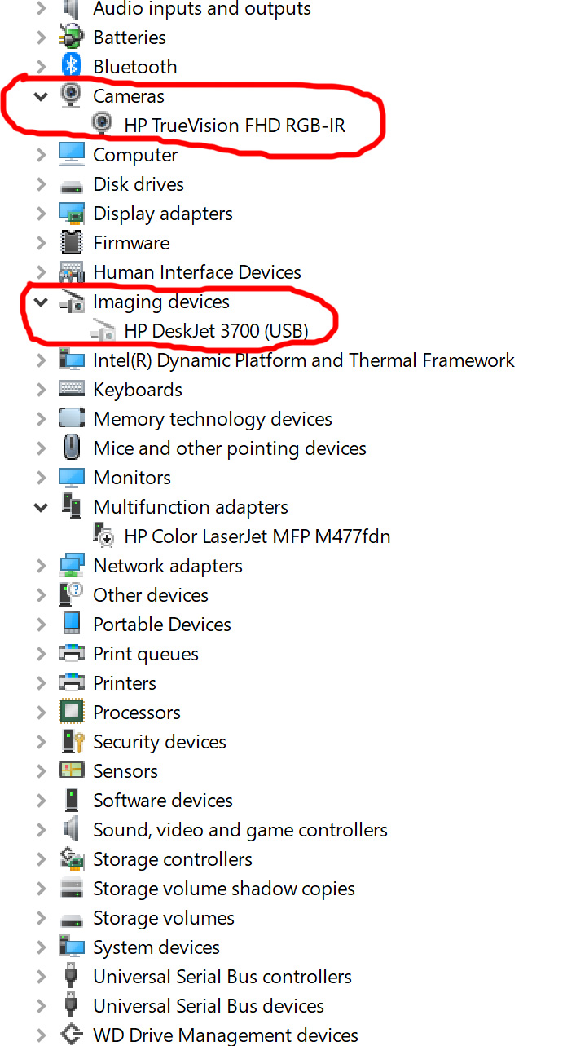
Task: Click the Bluetooth device icon
Action: coord(72,66)
